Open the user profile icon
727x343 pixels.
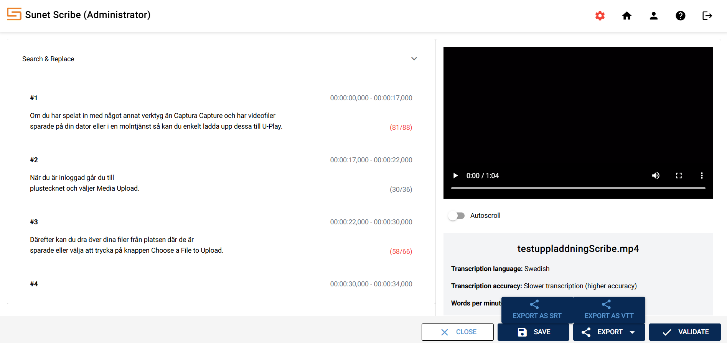[x=654, y=16]
